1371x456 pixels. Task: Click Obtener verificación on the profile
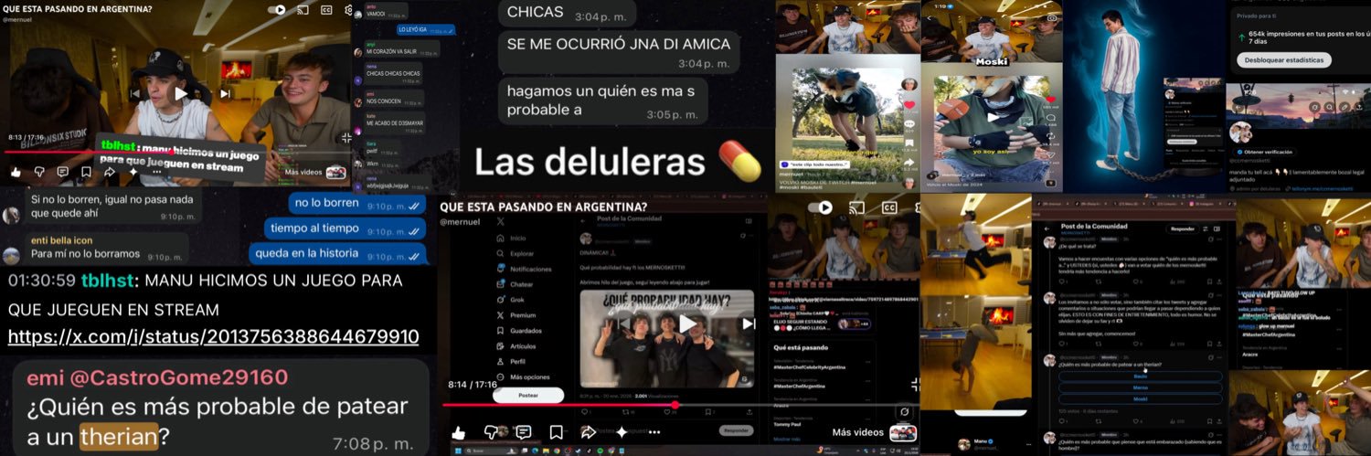click(1265, 152)
